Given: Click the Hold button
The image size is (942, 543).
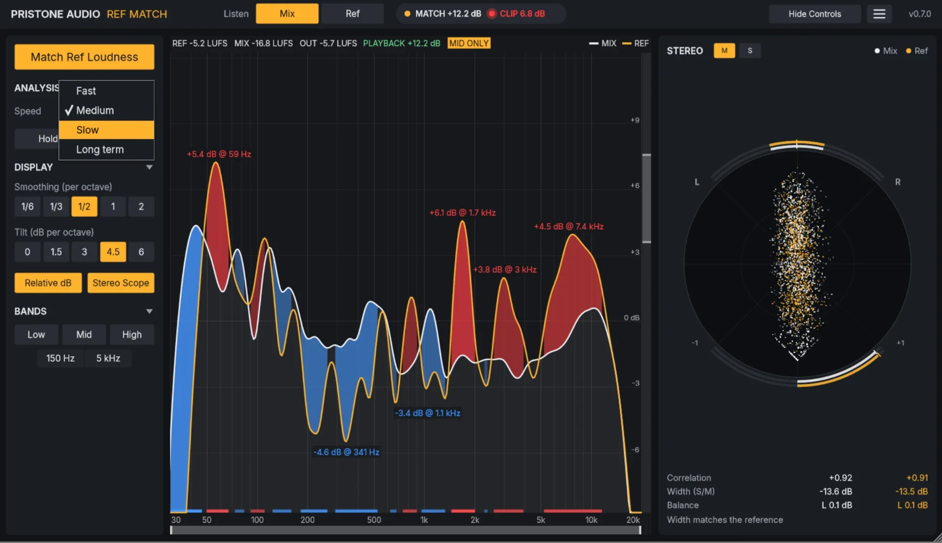Looking at the screenshot, I should 37,139.
